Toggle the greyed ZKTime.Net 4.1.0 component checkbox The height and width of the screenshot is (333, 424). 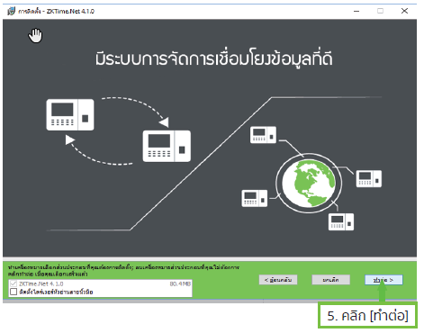[x=14, y=283]
